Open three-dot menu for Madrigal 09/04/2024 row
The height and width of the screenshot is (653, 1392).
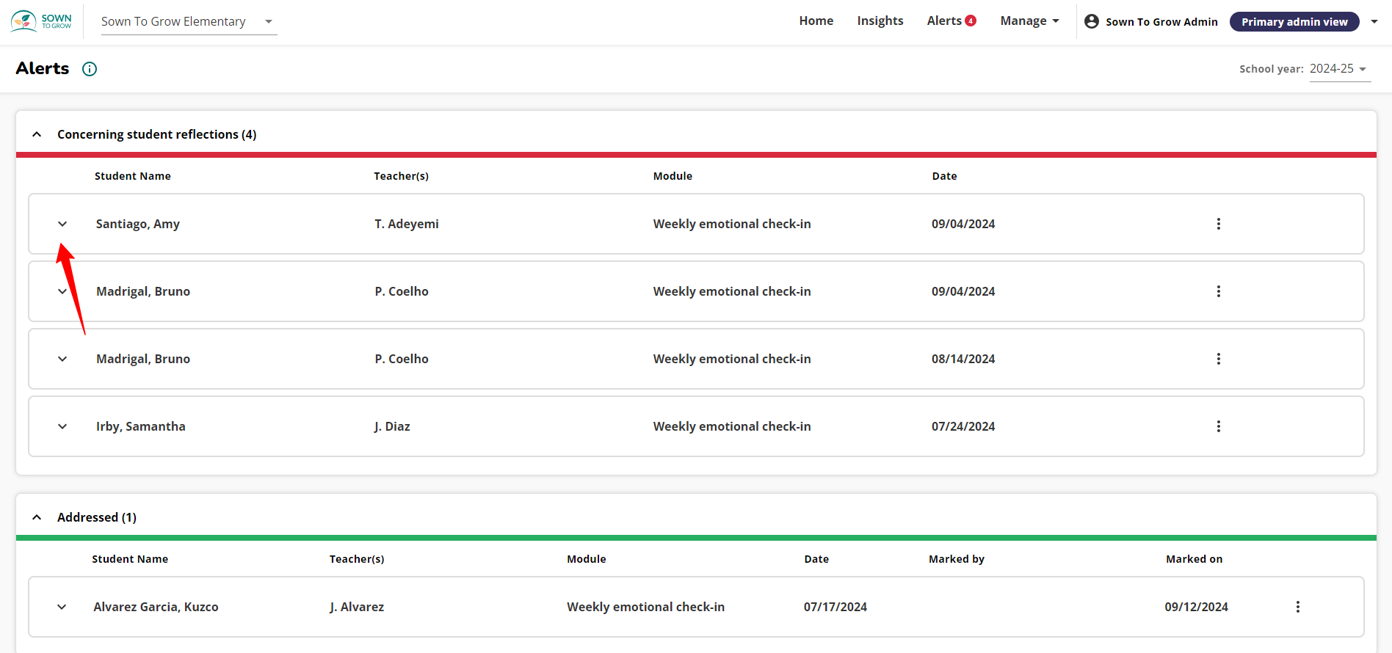tap(1219, 291)
